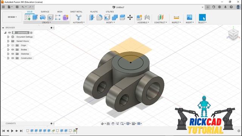Open the INSPECT dropdown menu
Screen dimensions: 242x136
point(176,23)
